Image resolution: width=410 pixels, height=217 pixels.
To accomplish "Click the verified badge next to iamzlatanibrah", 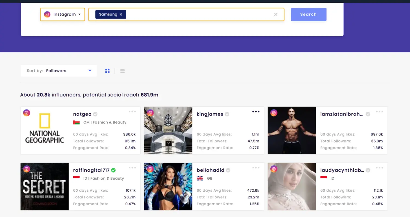I will pyautogui.click(x=368, y=114).
